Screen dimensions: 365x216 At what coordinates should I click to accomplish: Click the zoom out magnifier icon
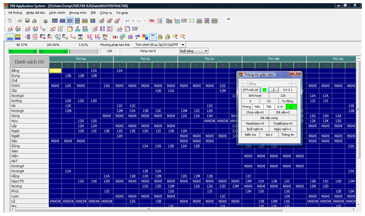(x=183, y=36)
